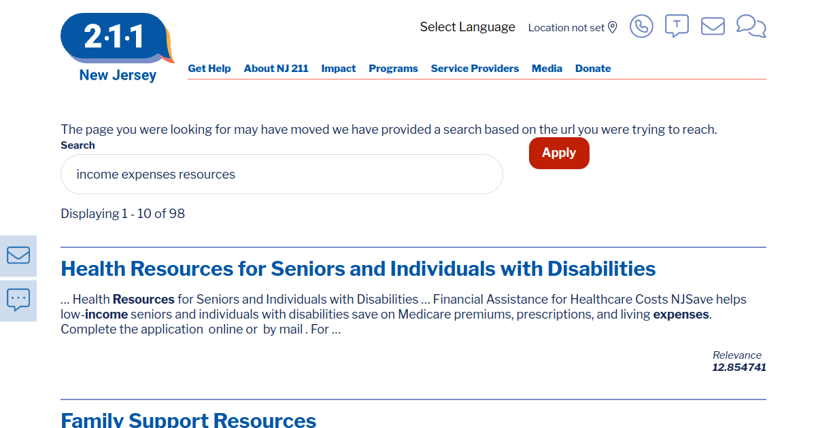Click the phone call icon in header
This screenshot has width=816, height=428.
point(641,26)
